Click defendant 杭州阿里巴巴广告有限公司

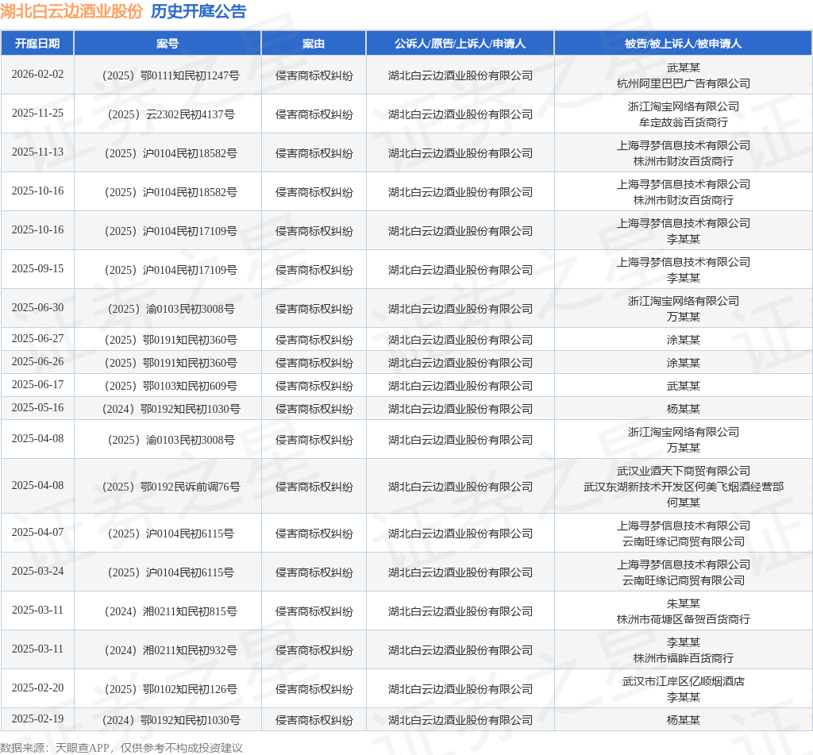click(x=684, y=83)
